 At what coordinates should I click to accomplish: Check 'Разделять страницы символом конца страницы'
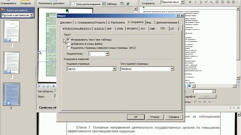point(68,48)
